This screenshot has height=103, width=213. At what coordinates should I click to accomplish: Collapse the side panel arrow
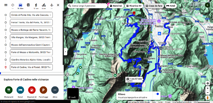(x=66, y=52)
